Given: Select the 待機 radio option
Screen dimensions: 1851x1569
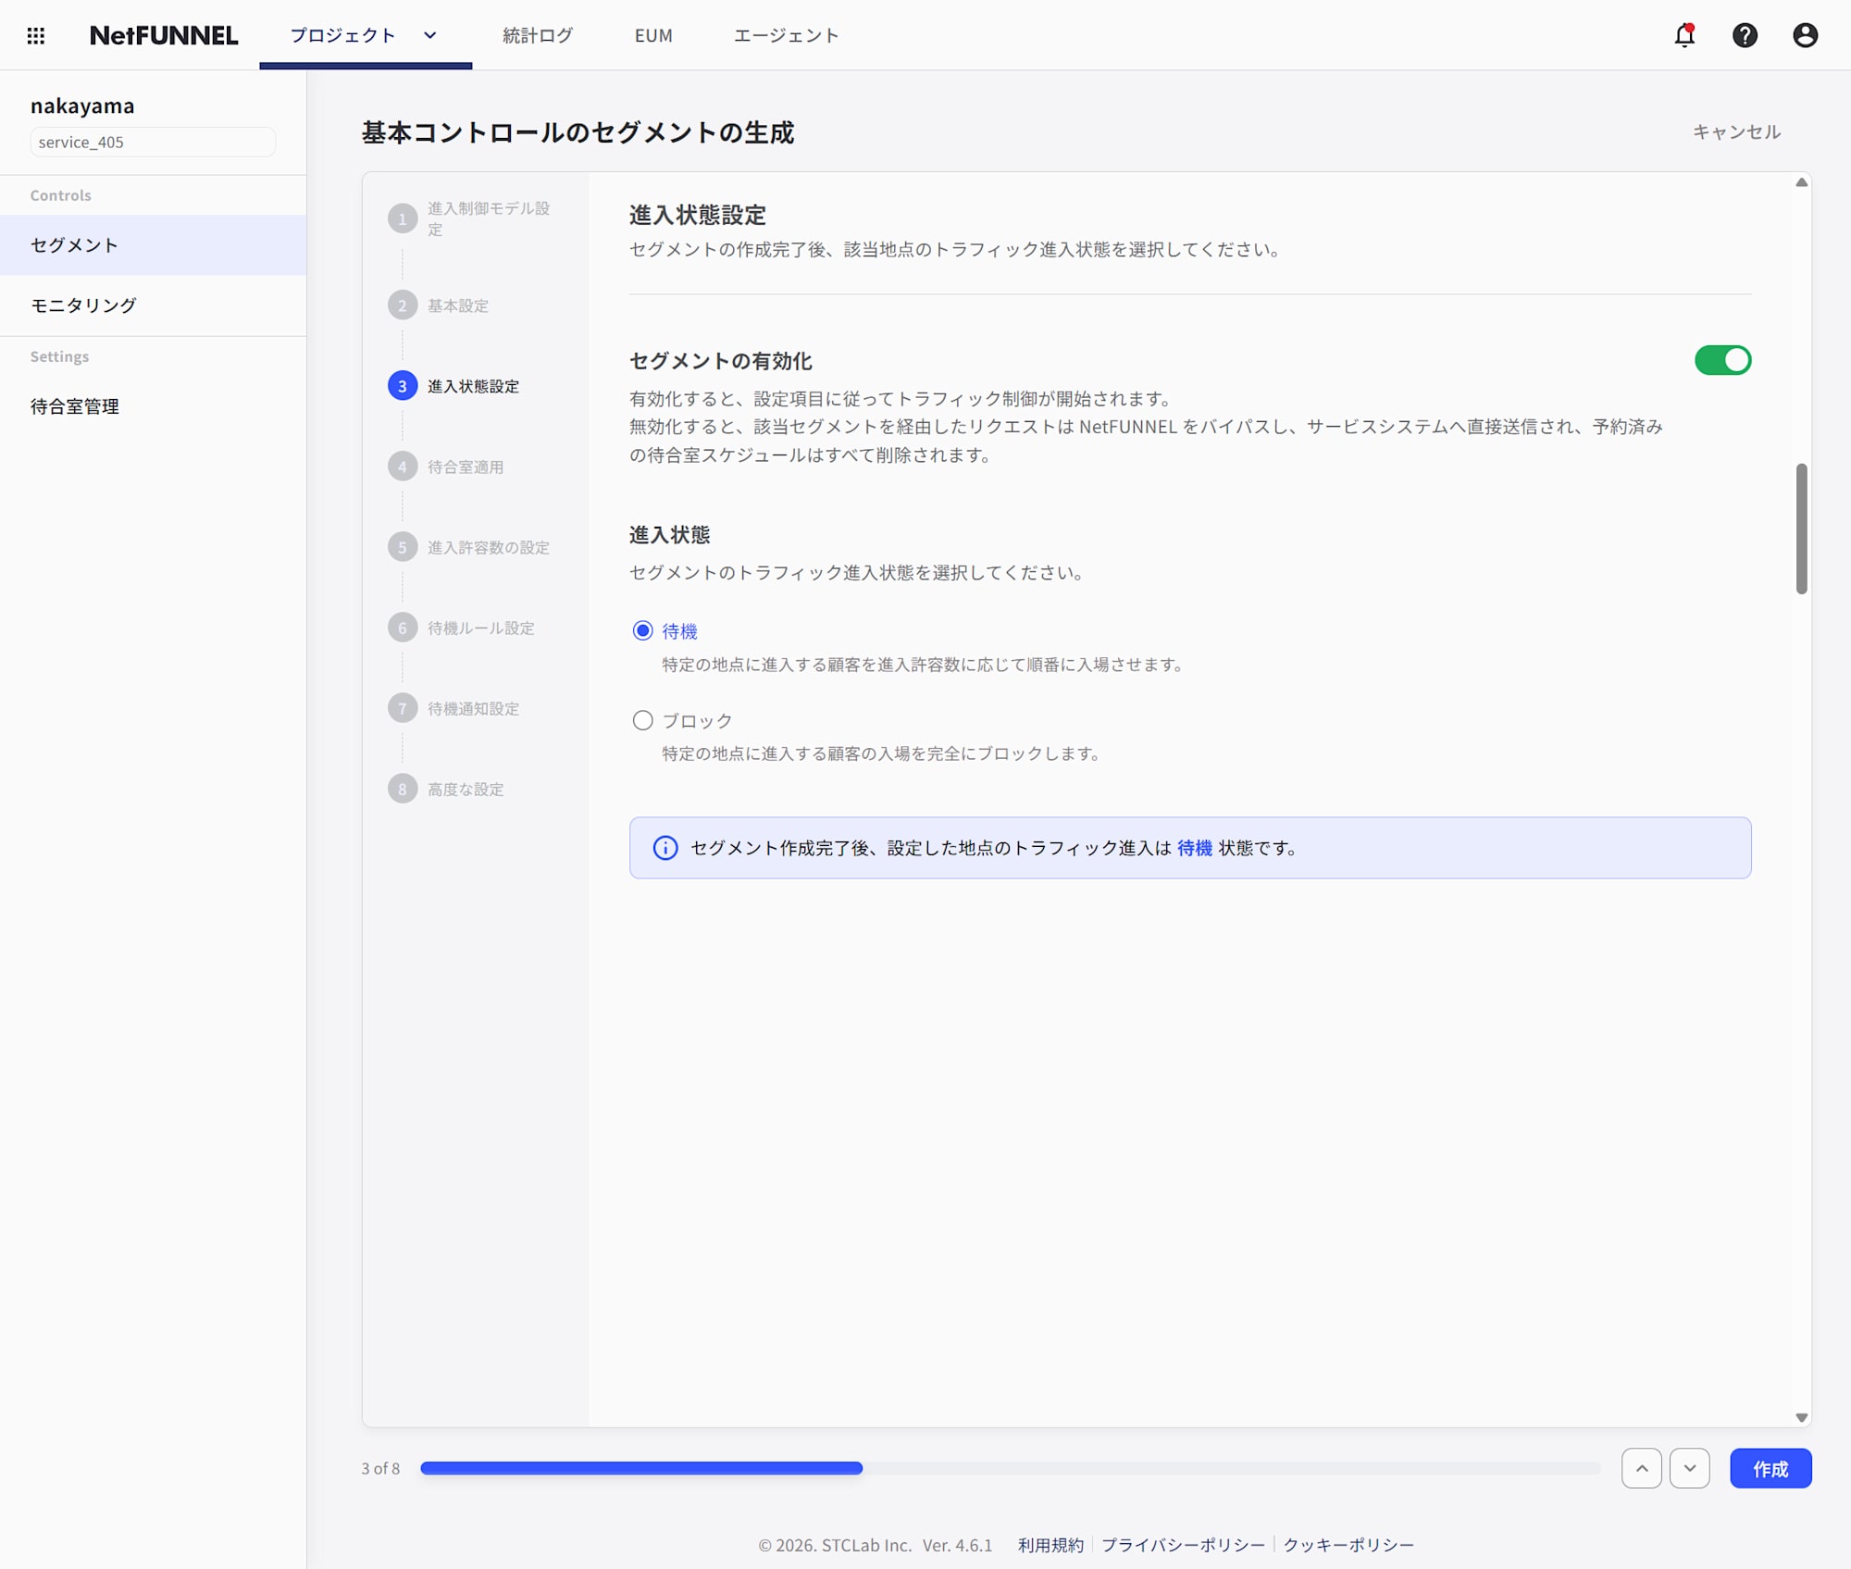Looking at the screenshot, I should 642,630.
